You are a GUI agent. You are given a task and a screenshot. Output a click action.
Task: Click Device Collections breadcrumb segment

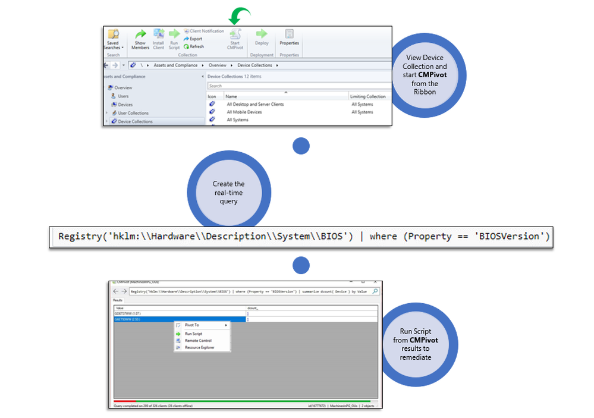[x=254, y=65]
